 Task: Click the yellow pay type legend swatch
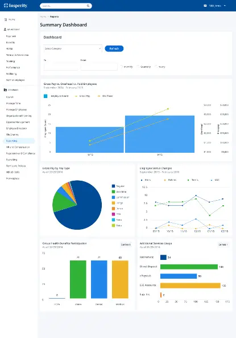[x=113, y=203]
